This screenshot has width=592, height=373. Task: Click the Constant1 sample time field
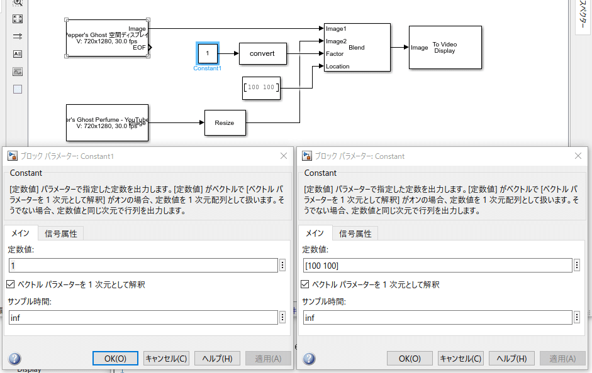[x=143, y=318]
